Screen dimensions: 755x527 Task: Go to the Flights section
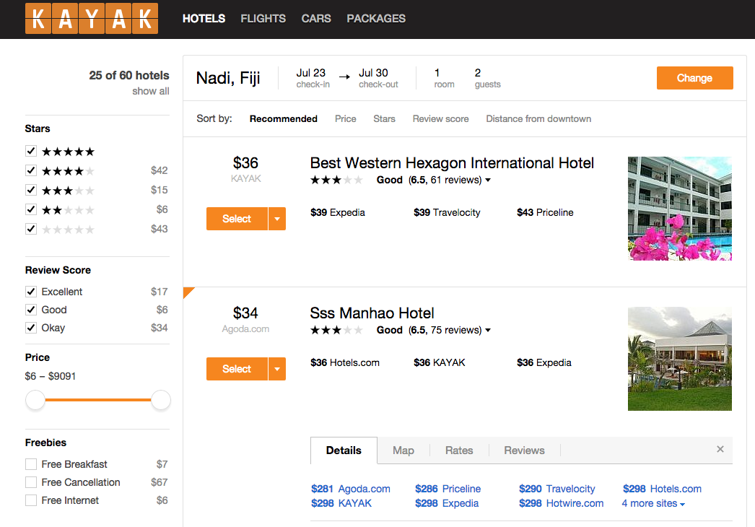263,18
